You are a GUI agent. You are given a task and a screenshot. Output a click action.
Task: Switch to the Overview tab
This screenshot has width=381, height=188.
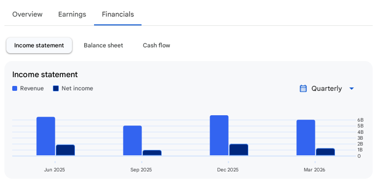coord(27,14)
